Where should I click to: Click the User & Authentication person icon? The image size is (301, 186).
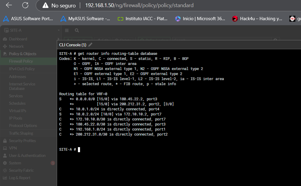click(5, 156)
